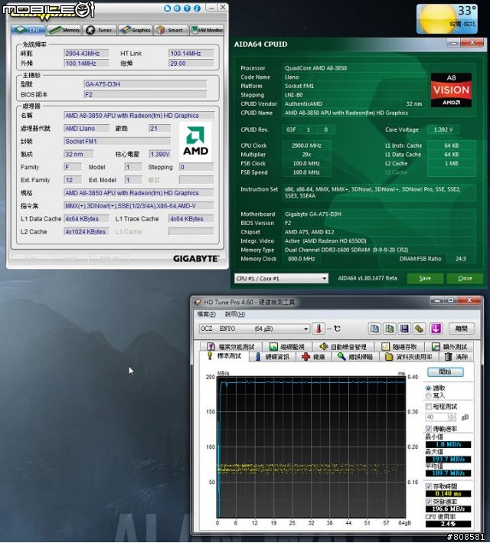The width and height of the screenshot is (490, 543).
Task: Click the purple download arrow icon
Action: point(436,329)
